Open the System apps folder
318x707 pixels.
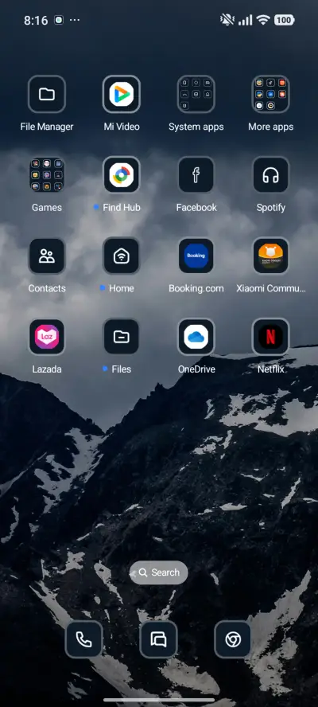(x=196, y=94)
